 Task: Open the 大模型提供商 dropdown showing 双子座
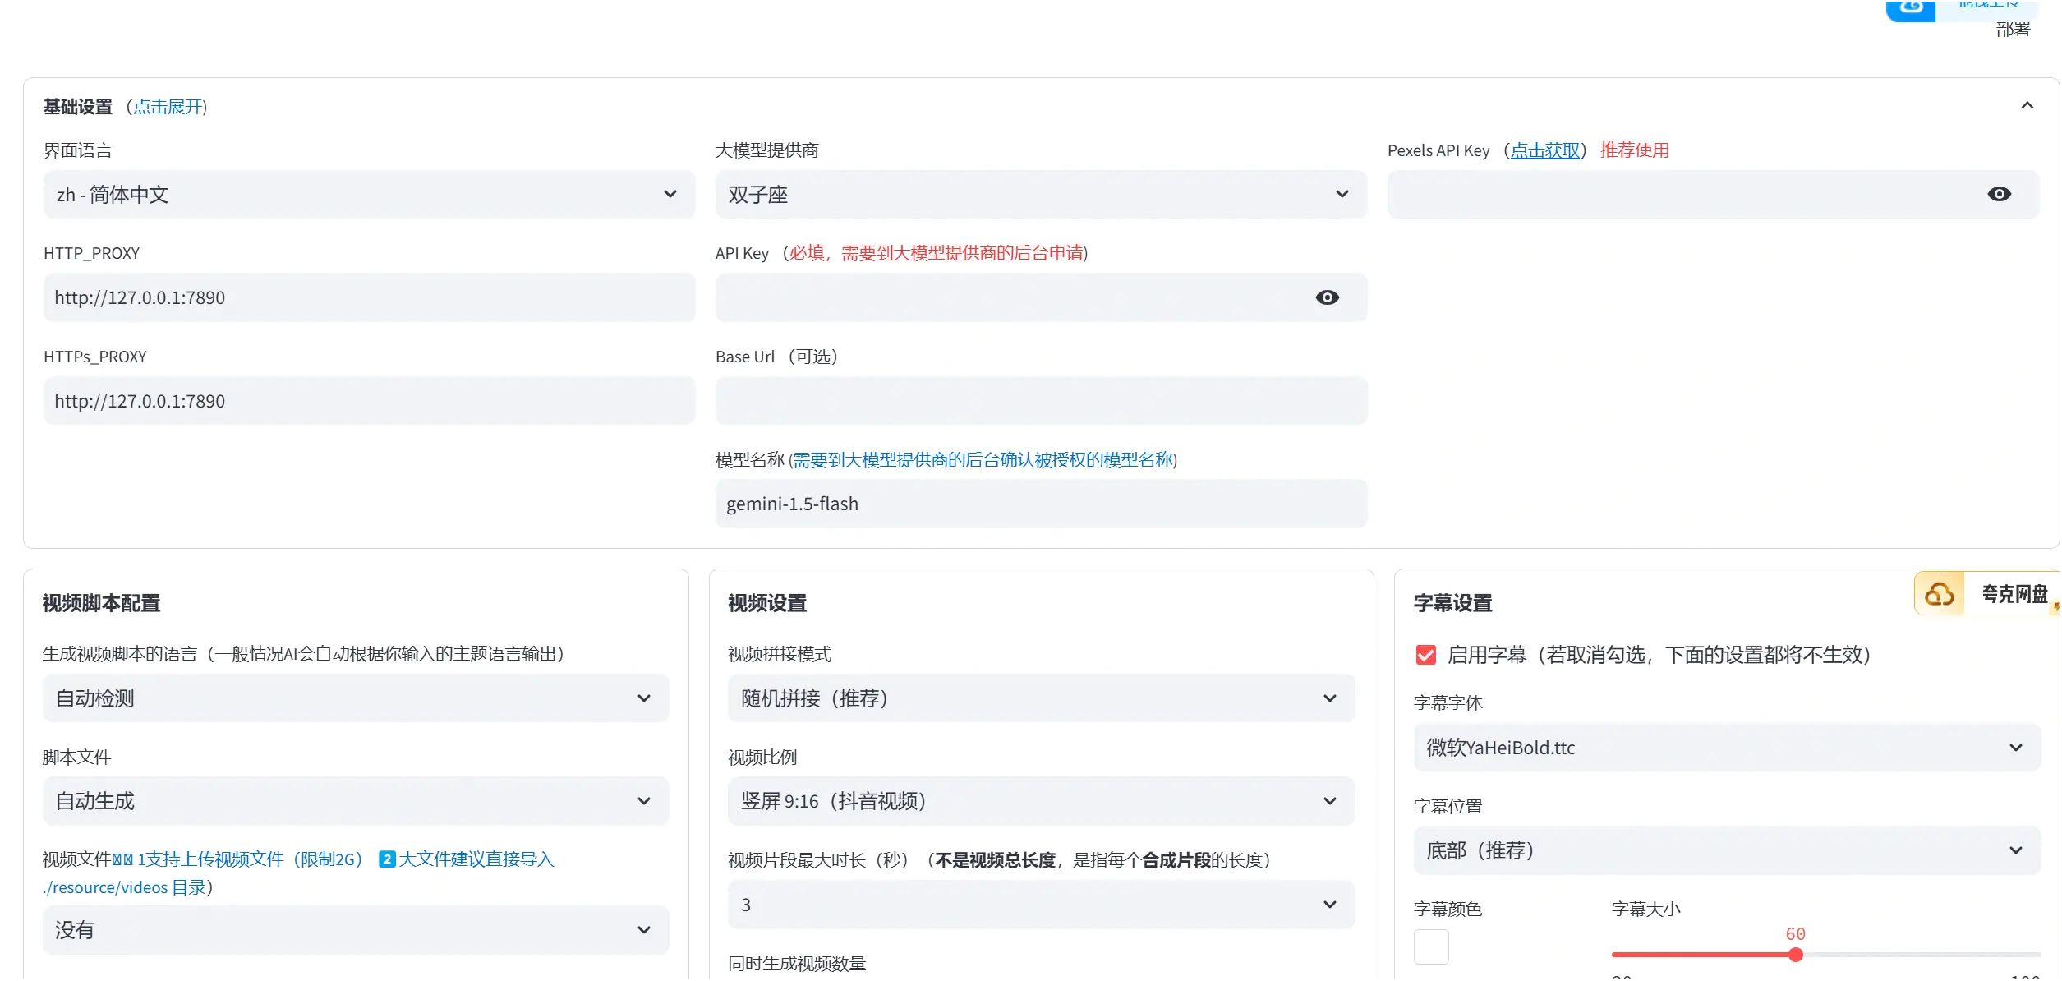[x=1342, y=195]
